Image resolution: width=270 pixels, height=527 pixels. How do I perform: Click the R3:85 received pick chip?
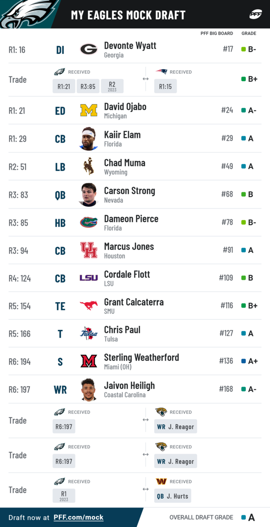tap(88, 86)
